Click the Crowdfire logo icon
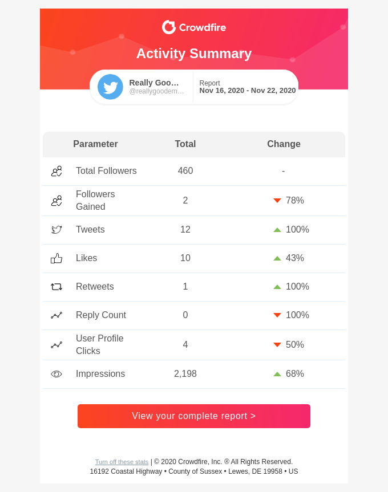The image size is (388, 492). pyautogui.click(x=168, y=26)
